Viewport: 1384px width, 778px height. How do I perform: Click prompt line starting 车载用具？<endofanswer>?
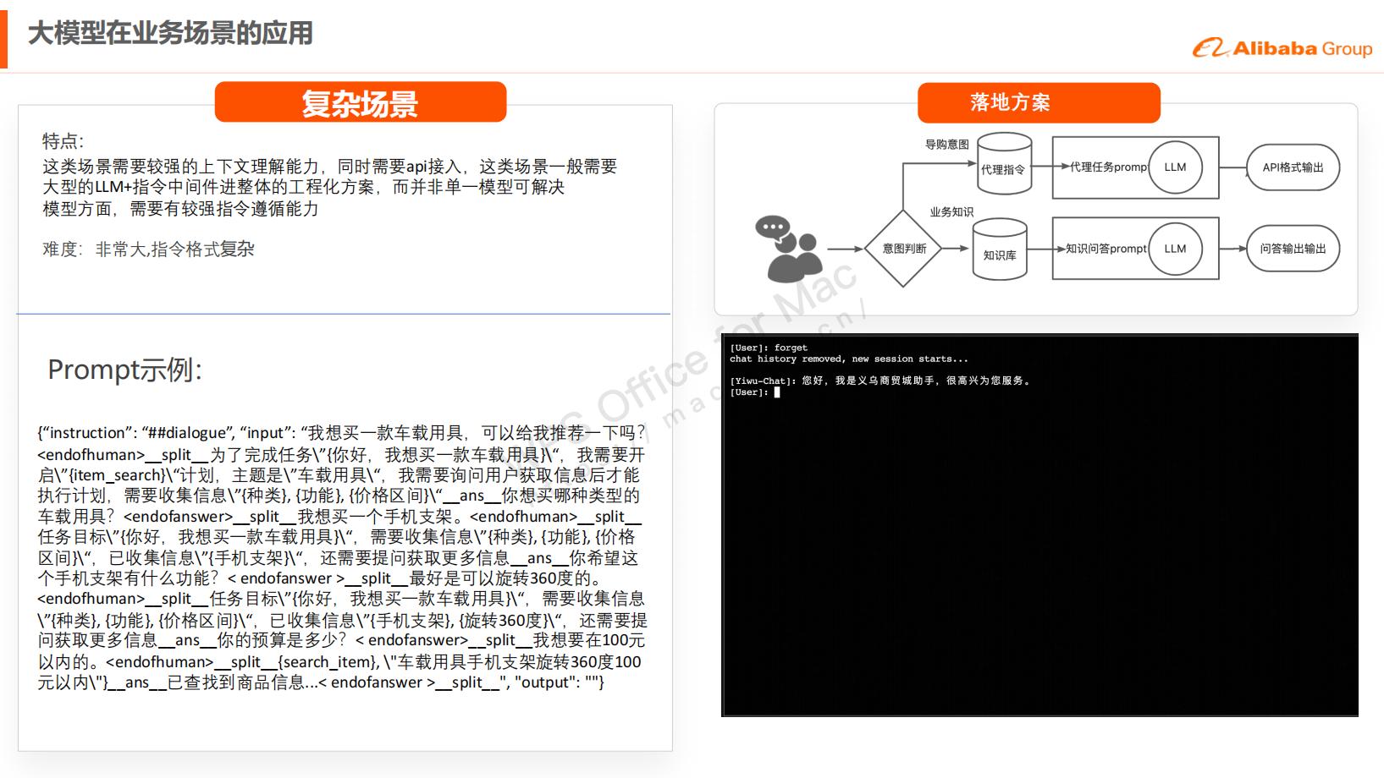339,517
